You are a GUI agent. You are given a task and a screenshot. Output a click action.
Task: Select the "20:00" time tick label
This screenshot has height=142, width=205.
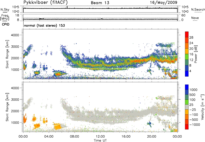(x=151, y=137)
